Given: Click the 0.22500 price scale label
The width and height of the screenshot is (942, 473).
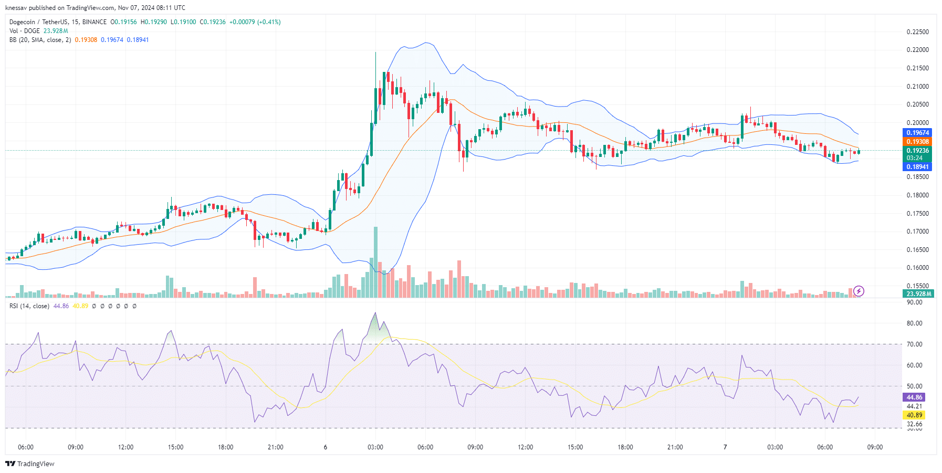Looking at the screenshot, I should pyautogui.click(x=918, y=32).
